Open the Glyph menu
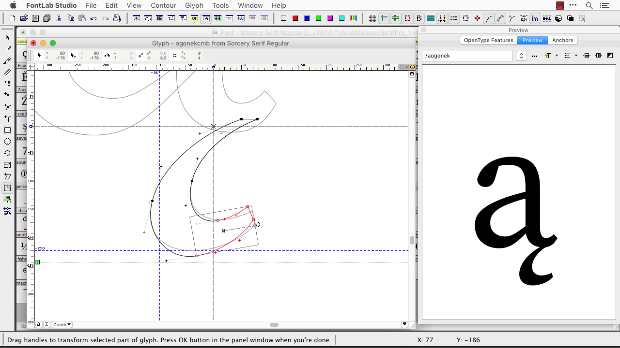Screen dimensions: 620x348 [194, 5]
